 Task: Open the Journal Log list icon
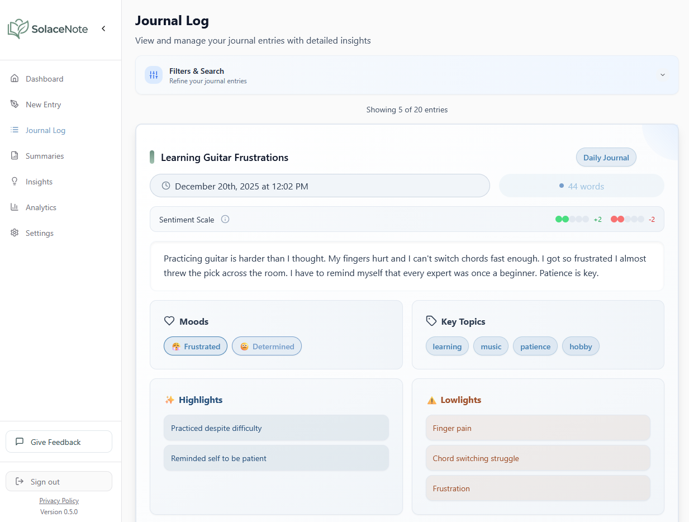pos(14,130)
